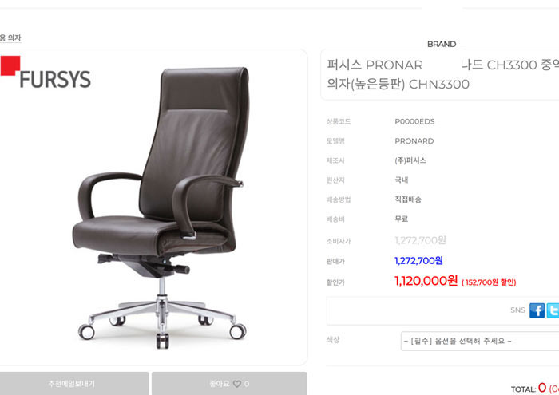The height and width of the screenshot is (395, 559).
Task: Click the blue 판매가 1,272,700원 price
Action: coord(418,261)
